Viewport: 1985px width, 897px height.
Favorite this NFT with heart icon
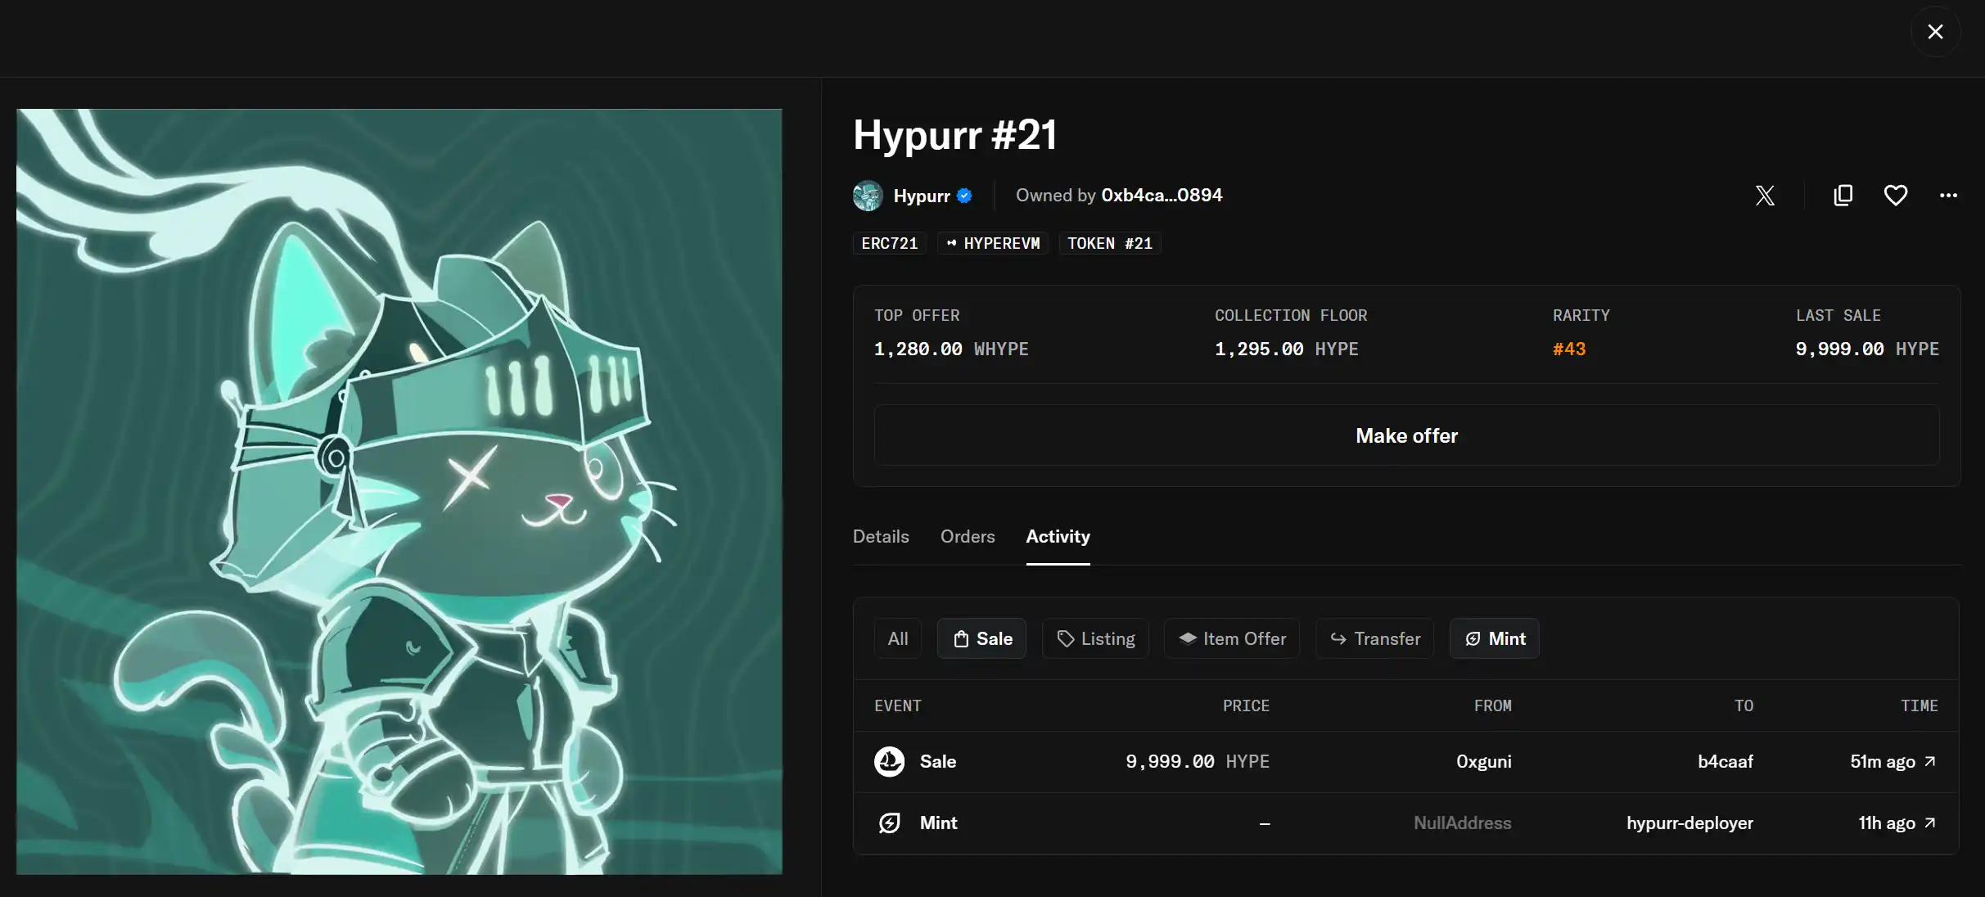(1896, 196)
